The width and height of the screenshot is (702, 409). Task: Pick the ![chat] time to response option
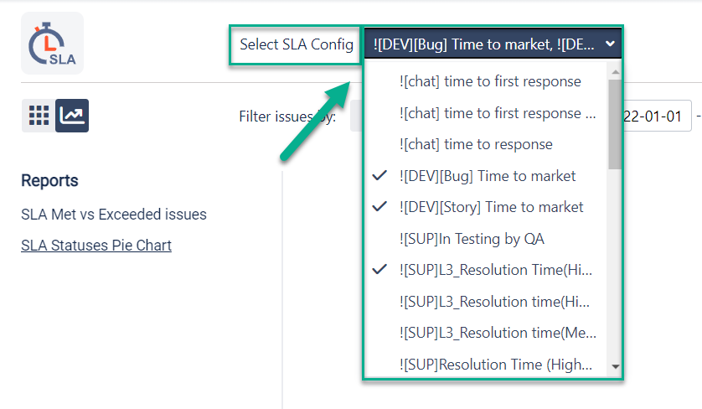coord(476,144)
